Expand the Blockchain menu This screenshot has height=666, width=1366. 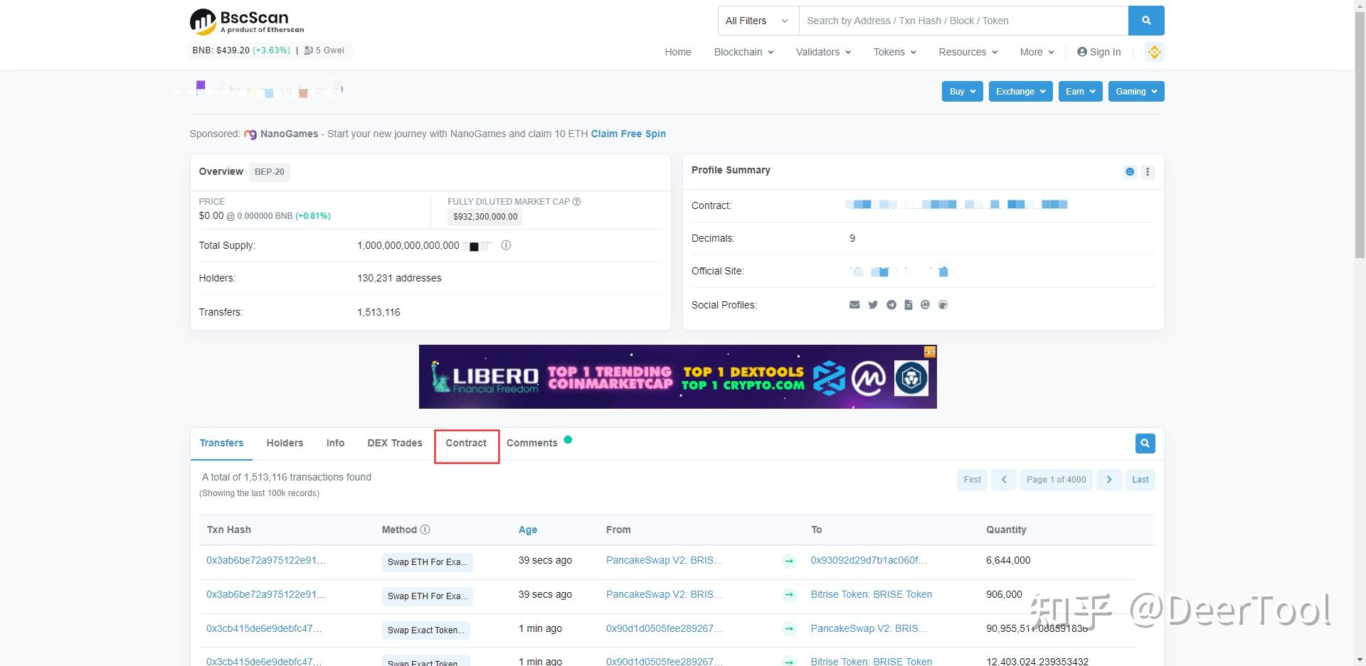(743, 52)
